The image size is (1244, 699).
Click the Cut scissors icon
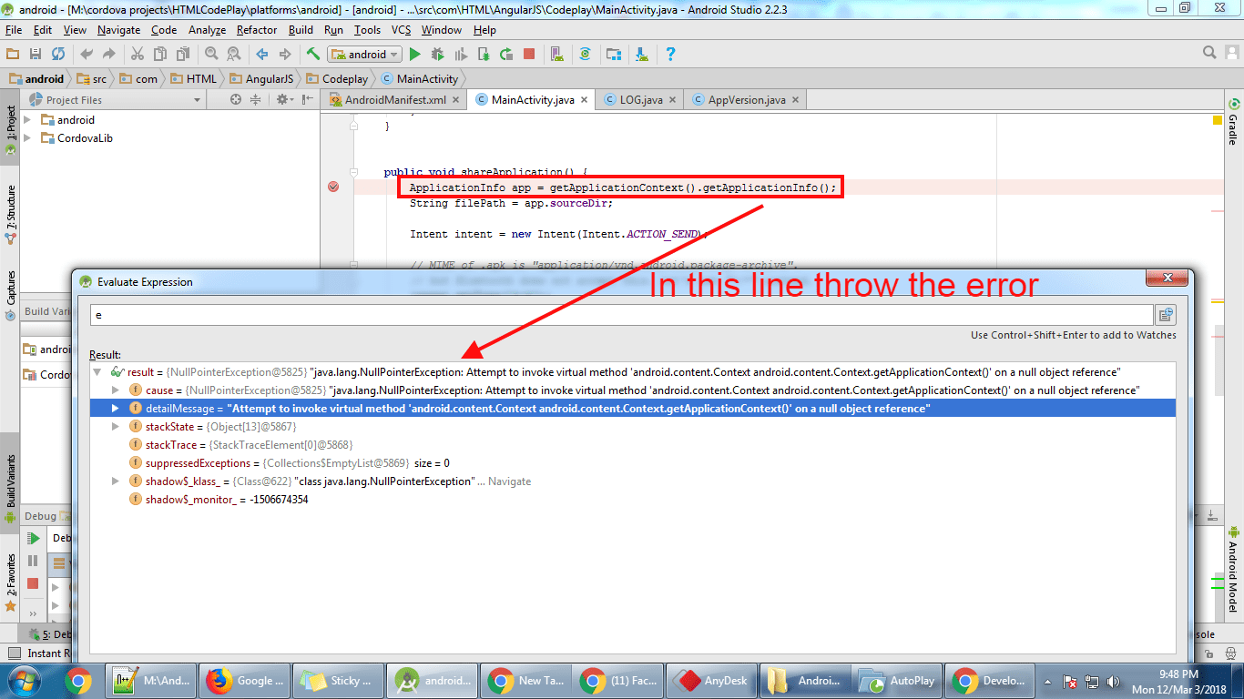point(137,54)
